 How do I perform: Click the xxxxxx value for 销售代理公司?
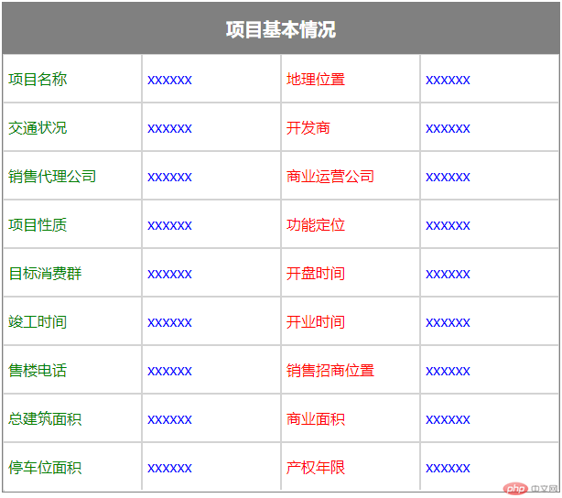point(170,177)
